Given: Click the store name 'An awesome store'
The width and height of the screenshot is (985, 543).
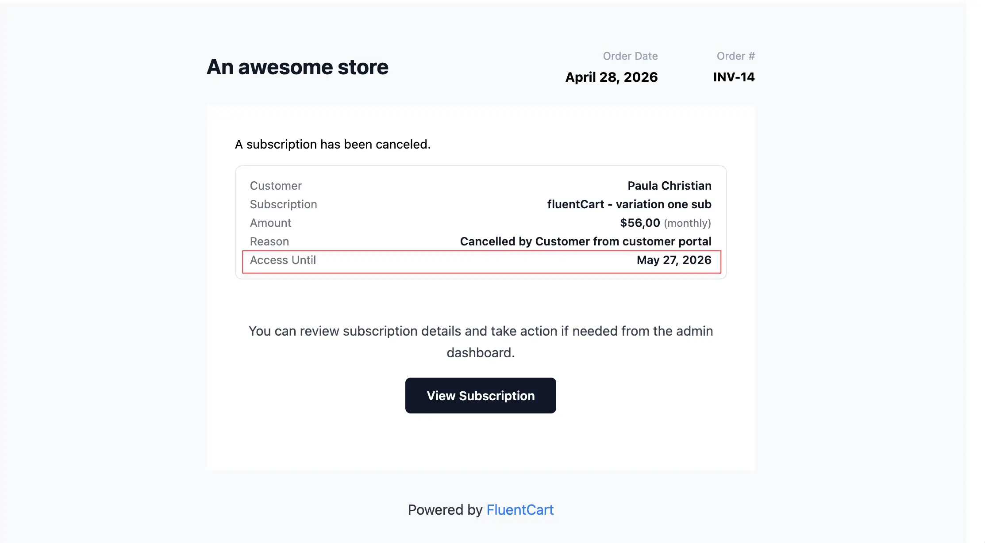Looking at the screenshot, I should pos(297,67).
